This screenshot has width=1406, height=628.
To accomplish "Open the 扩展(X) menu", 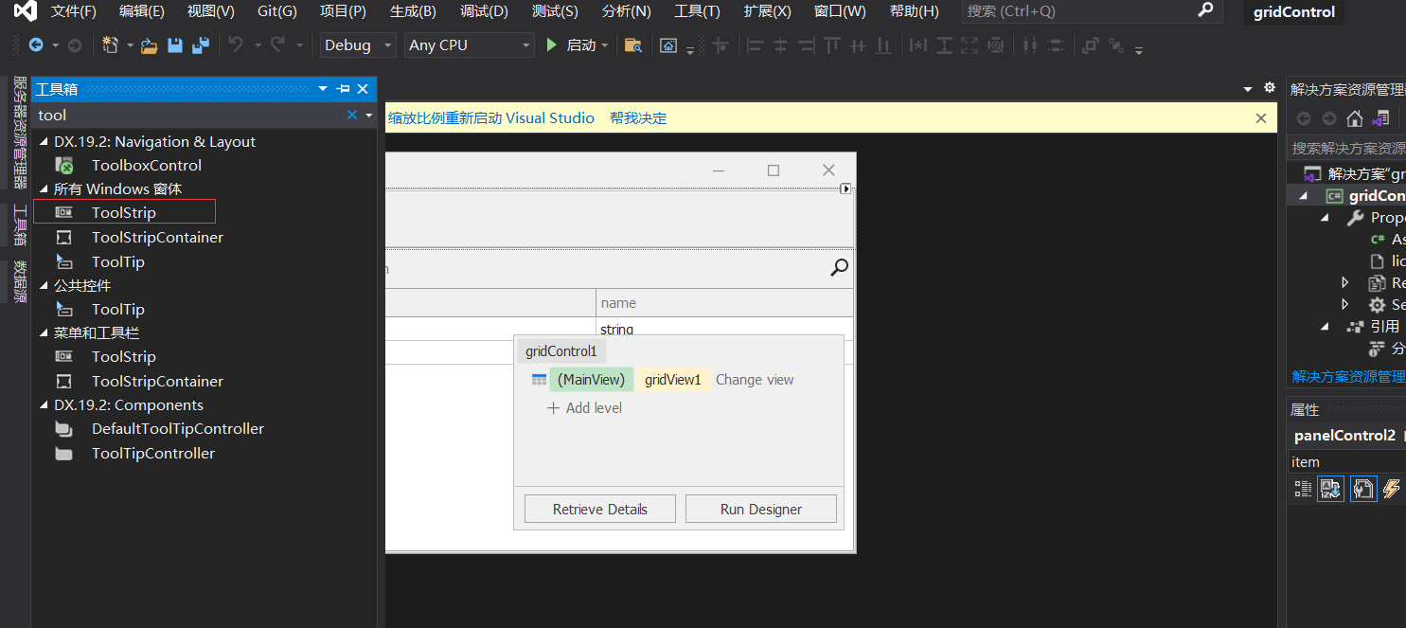I will click(x=767, y=11).
